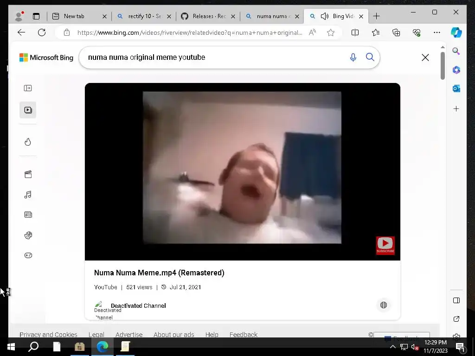Open the Legal footer link
The height and width of the screenshot is (356, 475).
pos(96,335)
